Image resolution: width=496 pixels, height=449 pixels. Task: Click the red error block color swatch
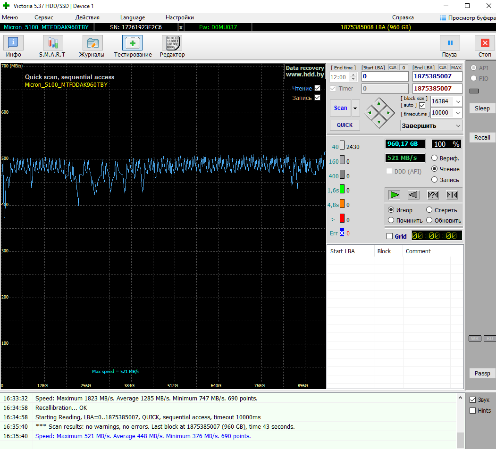(x=342, y=218)
